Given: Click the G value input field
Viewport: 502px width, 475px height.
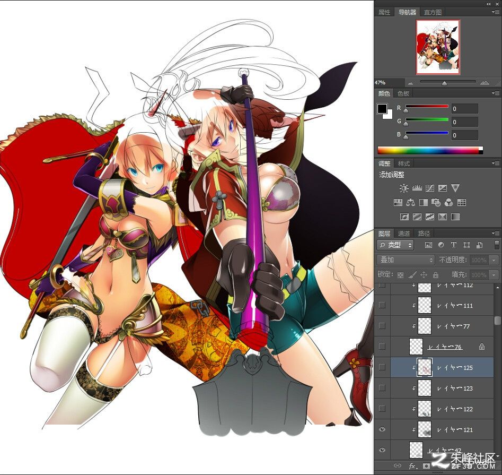Looking at the screenshot, I should coord(465,122).
